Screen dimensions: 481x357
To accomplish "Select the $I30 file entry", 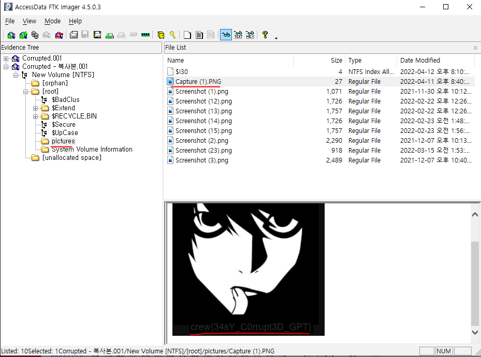I will point(319,72).
